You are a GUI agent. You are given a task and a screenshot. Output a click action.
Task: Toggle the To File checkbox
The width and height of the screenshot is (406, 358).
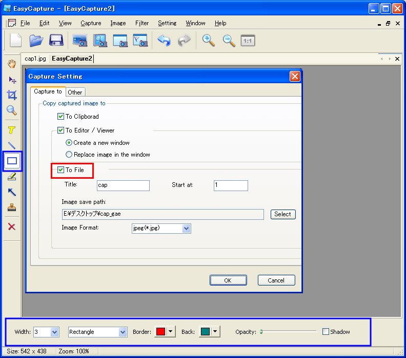pyautogui.click(x=60, y=170)
